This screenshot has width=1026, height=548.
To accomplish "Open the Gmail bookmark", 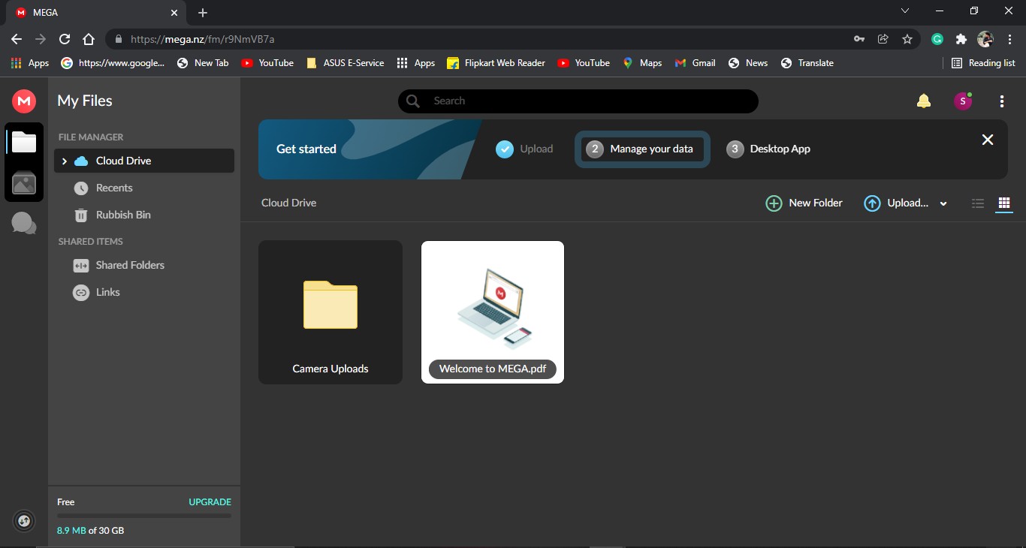I will (x=695, y=63).
